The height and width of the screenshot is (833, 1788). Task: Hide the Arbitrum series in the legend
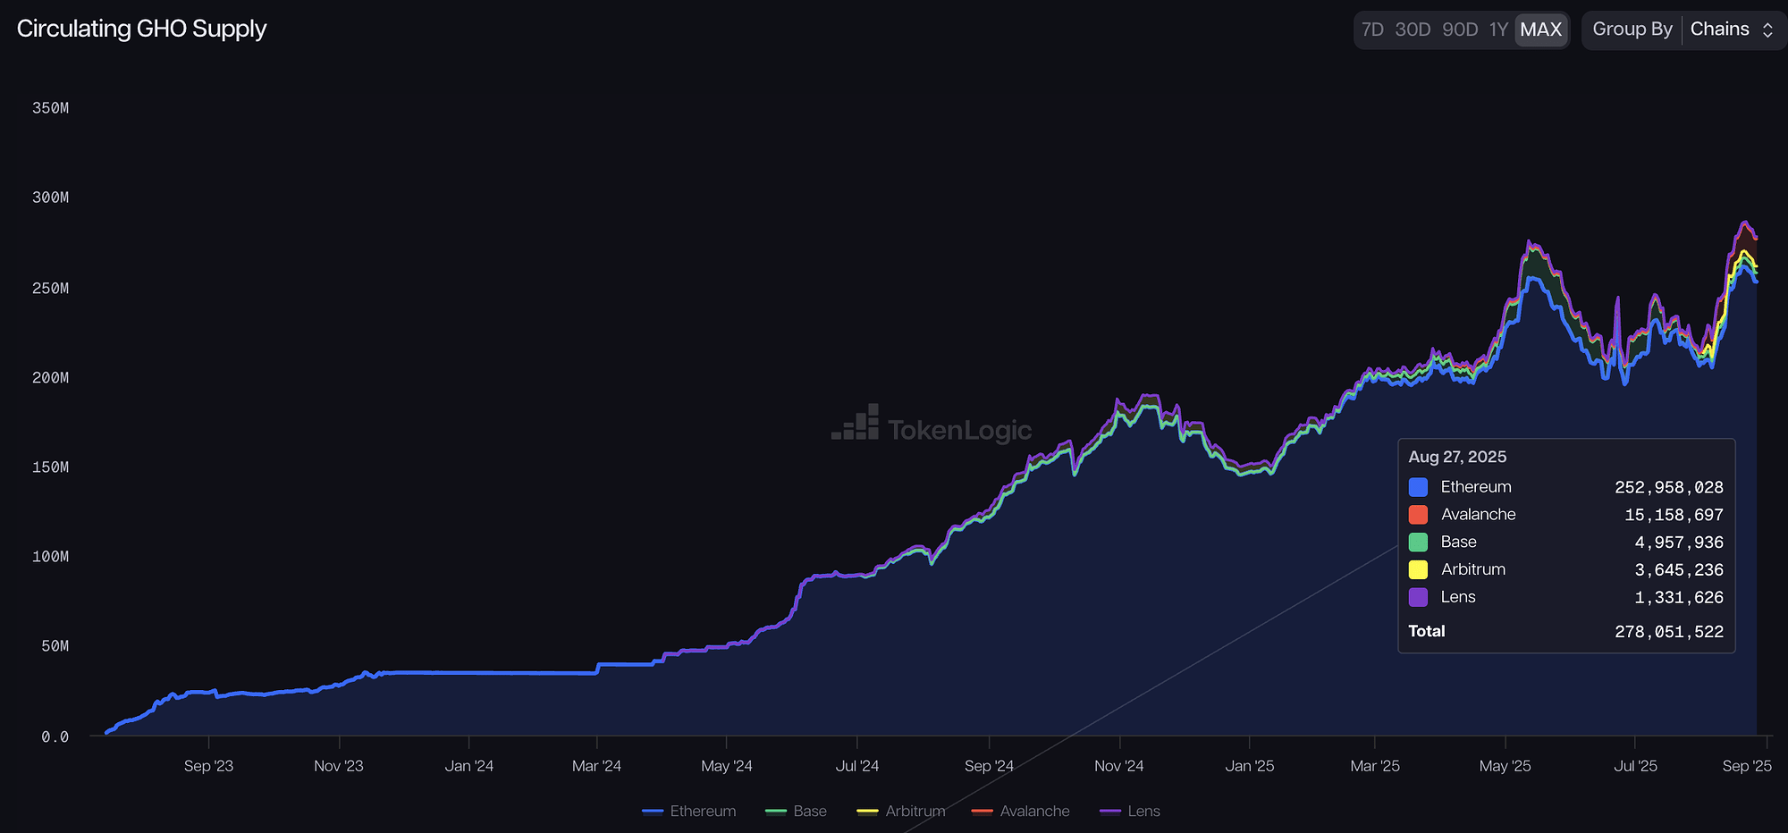click(901, 811)
